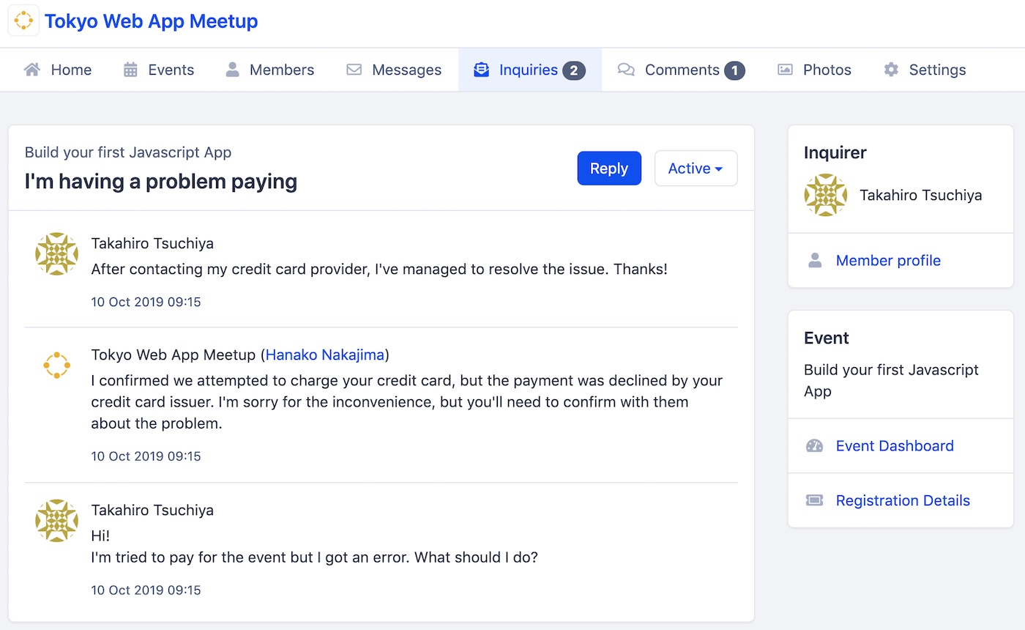Image resolution: width=1025 pixels, height=630 pixels.
Task: Click the Registration Details ticket icon
Action: 814,501
